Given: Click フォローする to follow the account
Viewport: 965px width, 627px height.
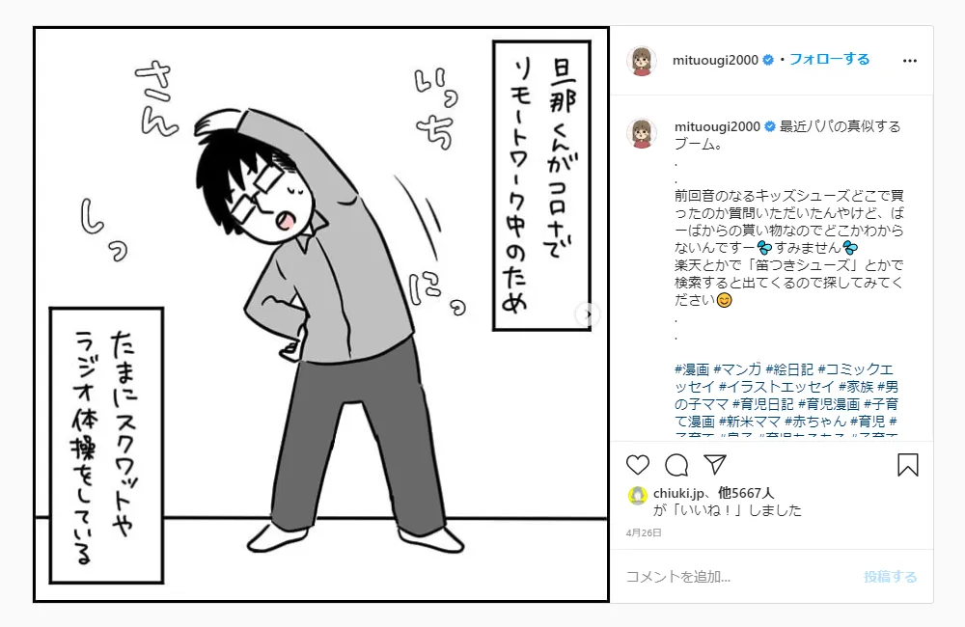Looking at the screenshot, I should coord(829,60).
